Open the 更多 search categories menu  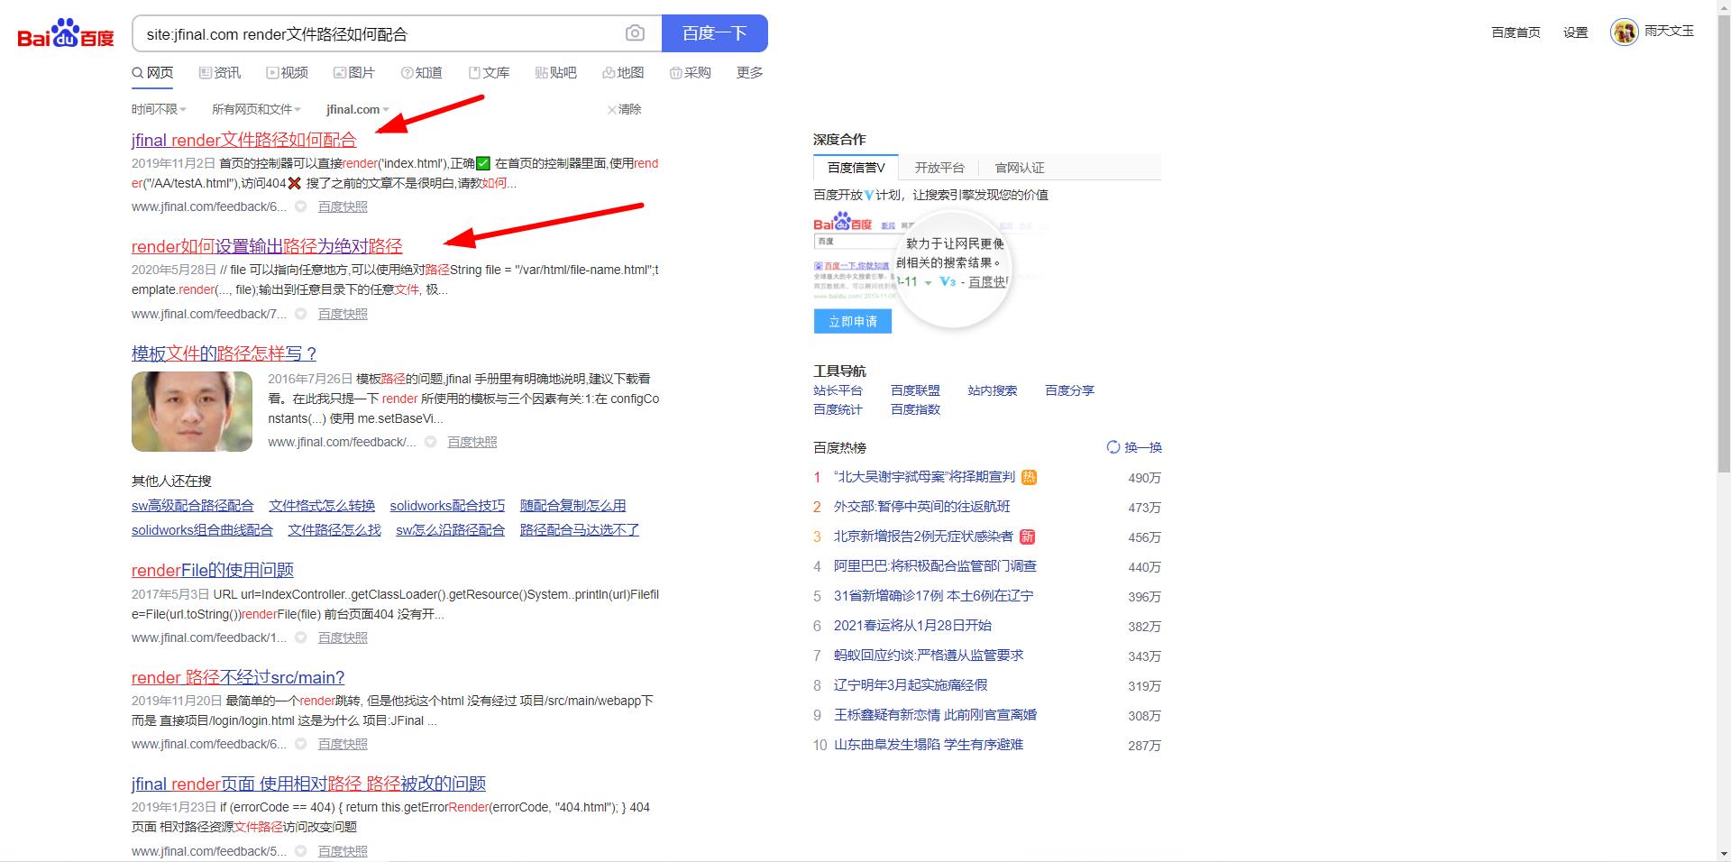[x=749, y=72]
